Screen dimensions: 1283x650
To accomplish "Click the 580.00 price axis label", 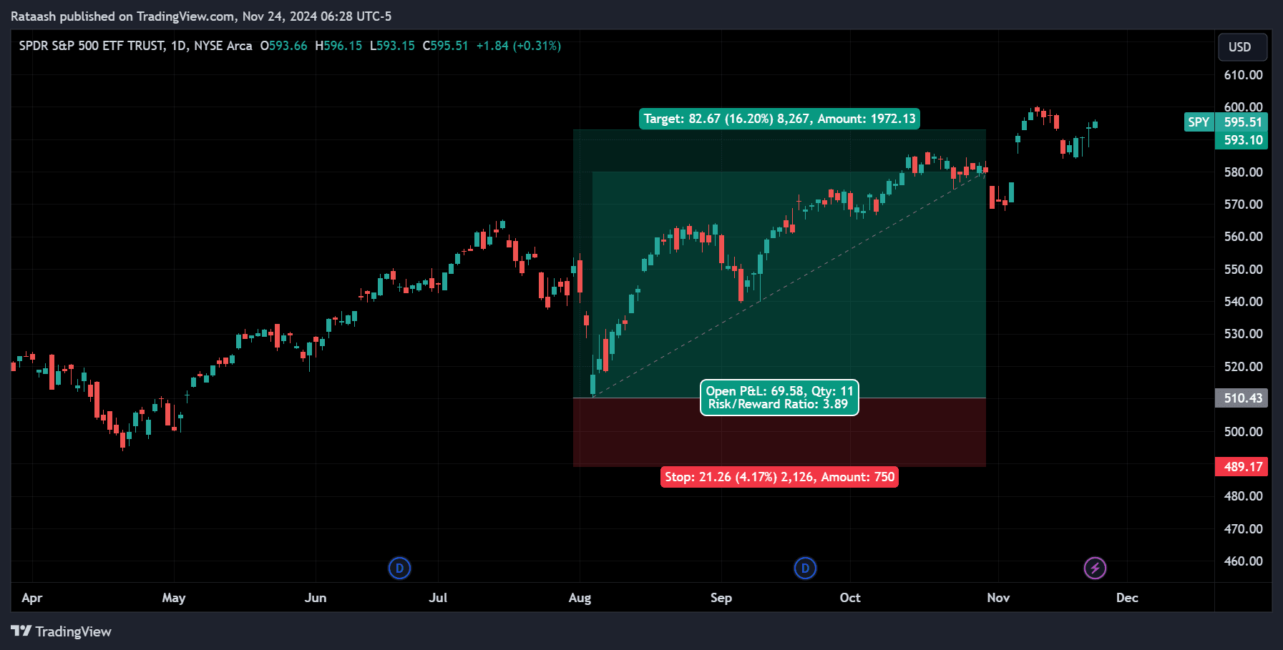I will (1243, 172).
